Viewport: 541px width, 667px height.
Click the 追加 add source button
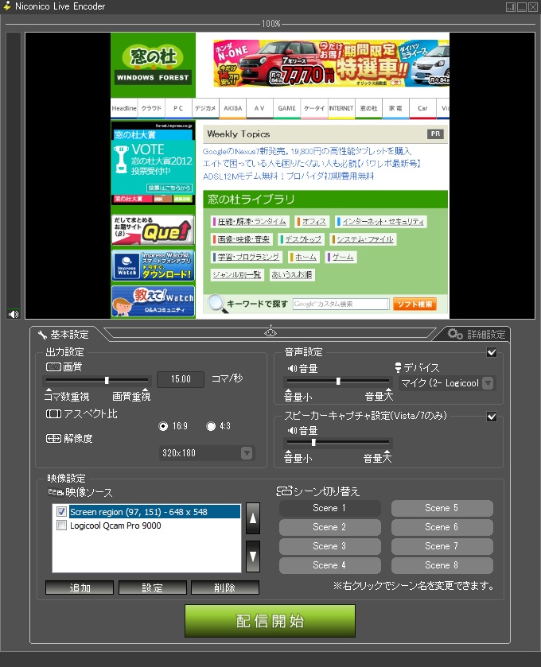point(80,588)
